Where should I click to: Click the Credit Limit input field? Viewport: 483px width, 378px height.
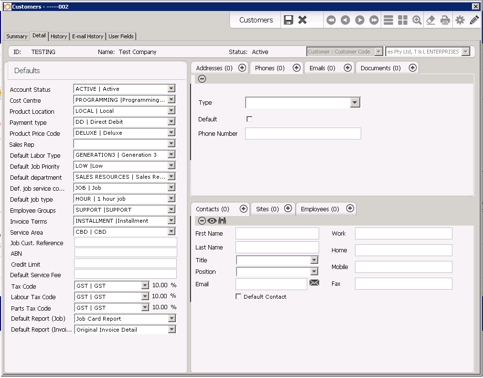tap(125, 264)
